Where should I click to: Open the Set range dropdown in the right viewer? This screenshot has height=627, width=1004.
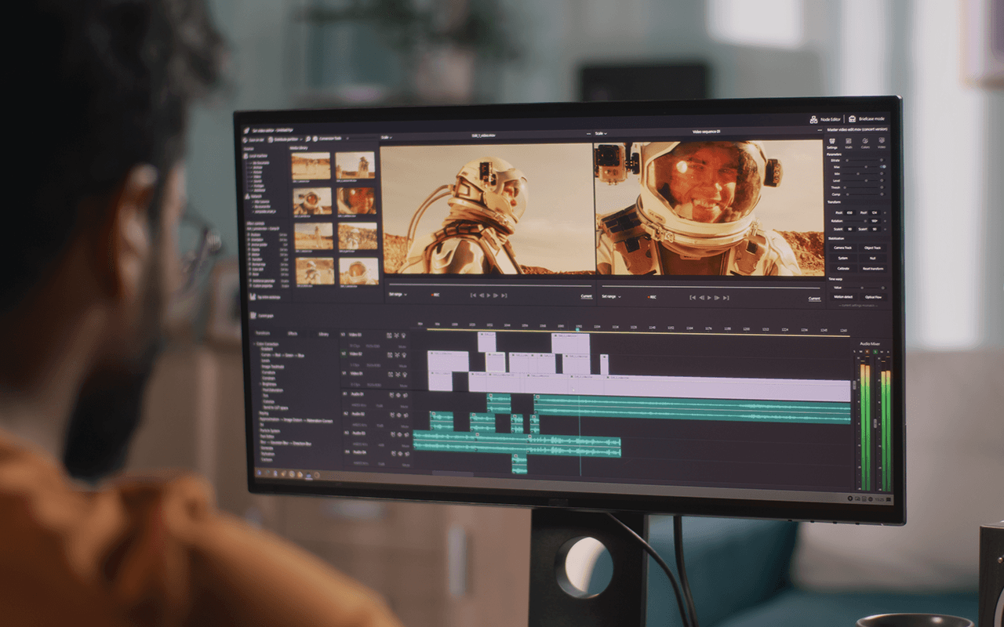click(x=610, y=297)
